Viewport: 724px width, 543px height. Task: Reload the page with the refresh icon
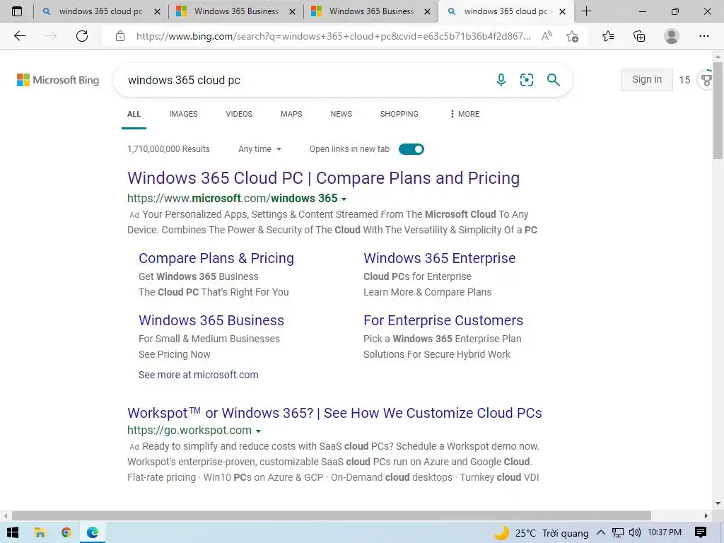click(x=82, y=36)
